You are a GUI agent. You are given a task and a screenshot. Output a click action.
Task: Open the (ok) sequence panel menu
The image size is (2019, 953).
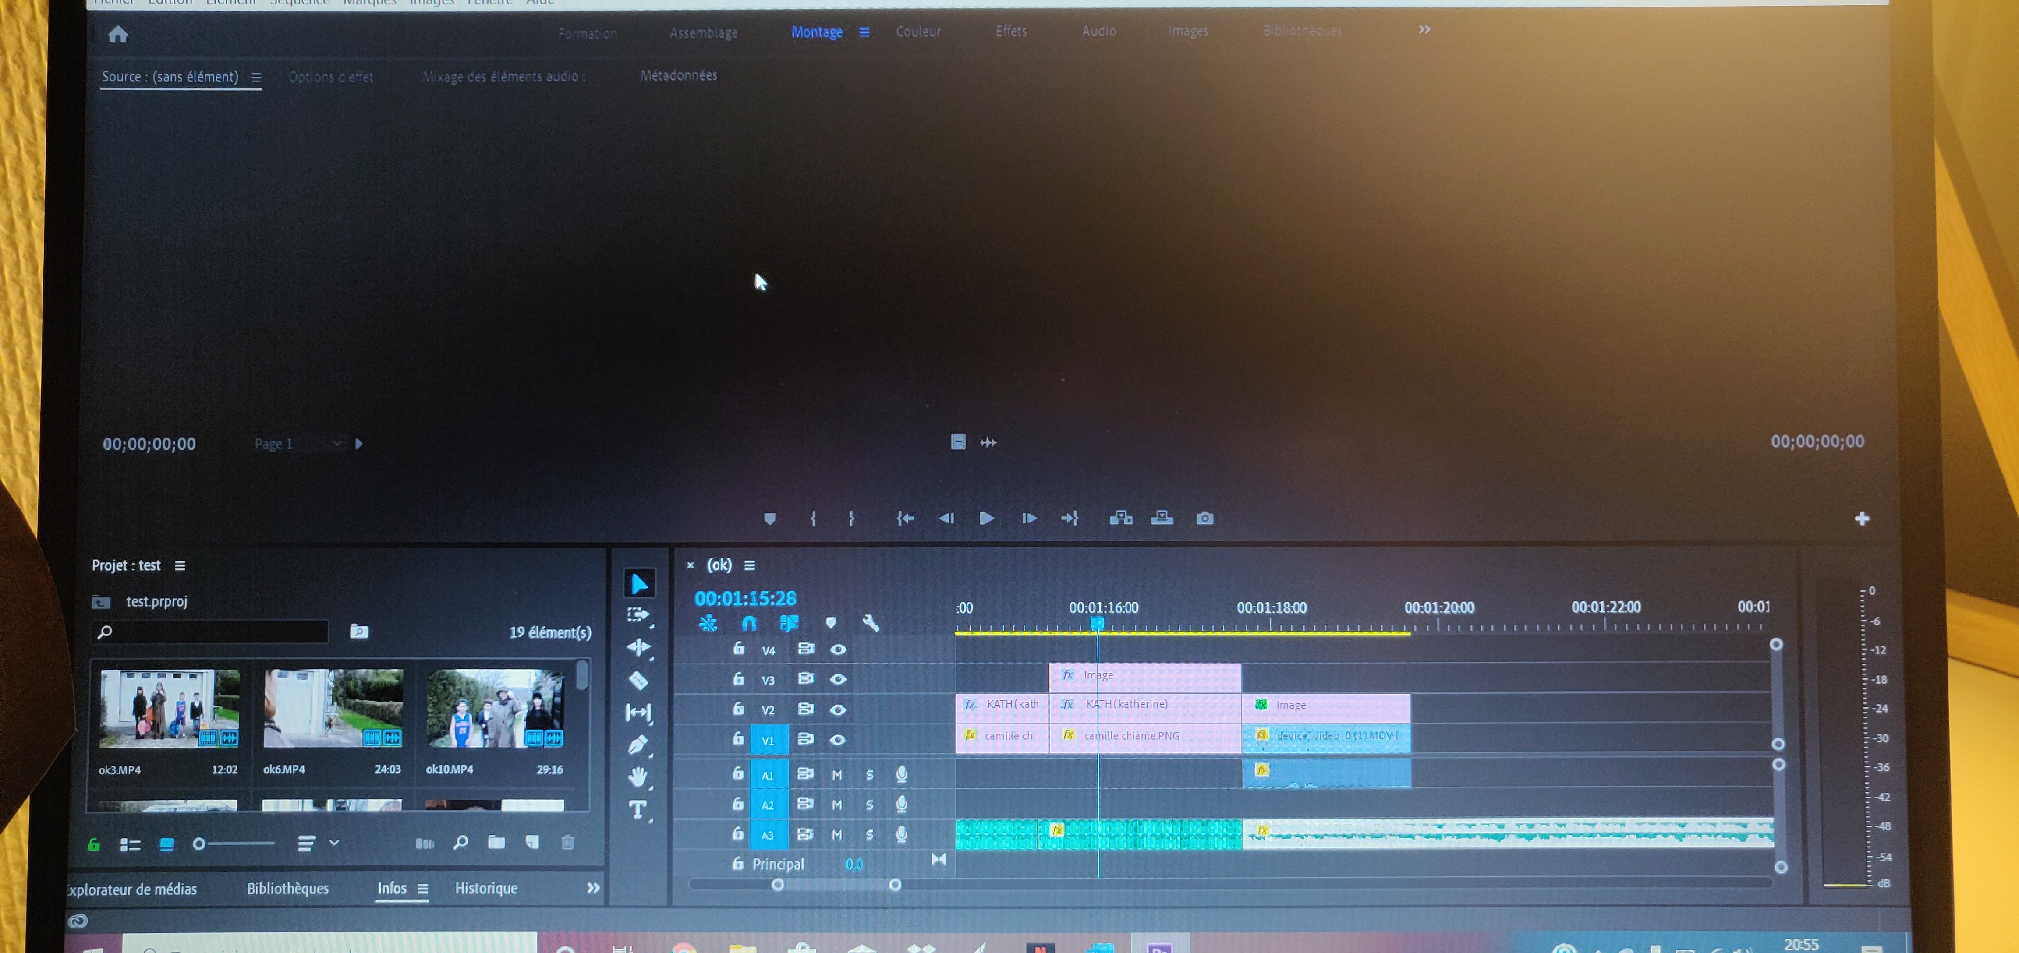[x=749, y=565]
